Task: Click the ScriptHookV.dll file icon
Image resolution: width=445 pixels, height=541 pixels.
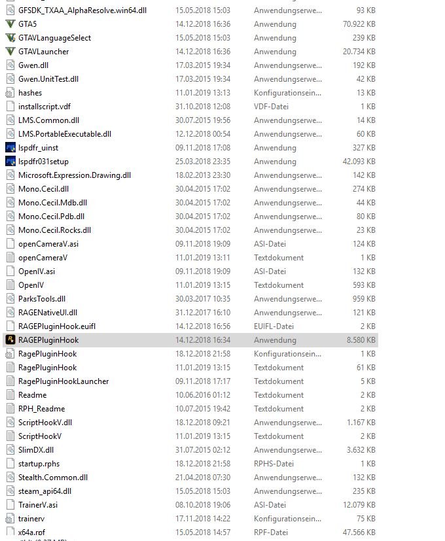Action: point(10,423)
